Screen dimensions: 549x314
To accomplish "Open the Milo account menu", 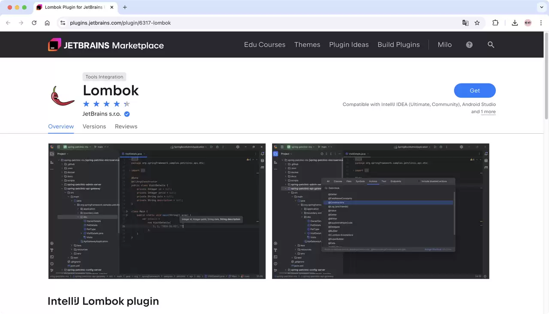I will pos(445,45).
